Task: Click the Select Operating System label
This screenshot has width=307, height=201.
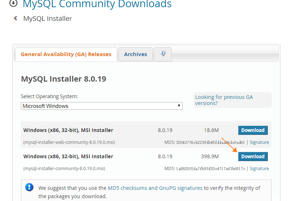Action: [49, 96]
